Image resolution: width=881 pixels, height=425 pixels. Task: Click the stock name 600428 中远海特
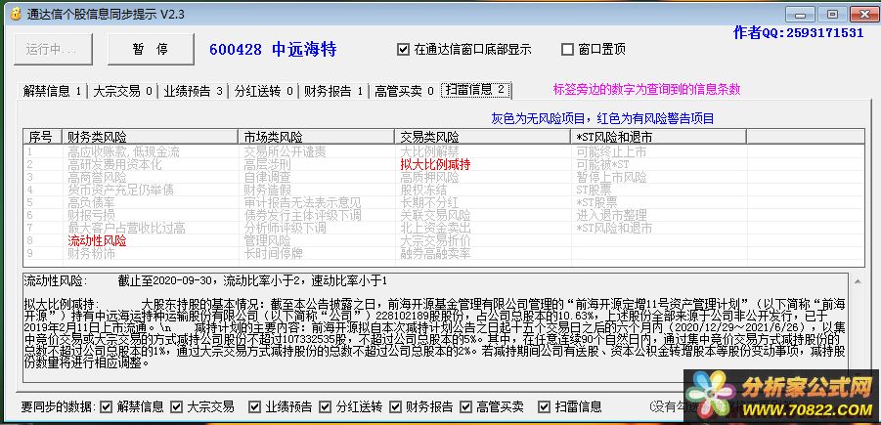(x=273, y=50)
